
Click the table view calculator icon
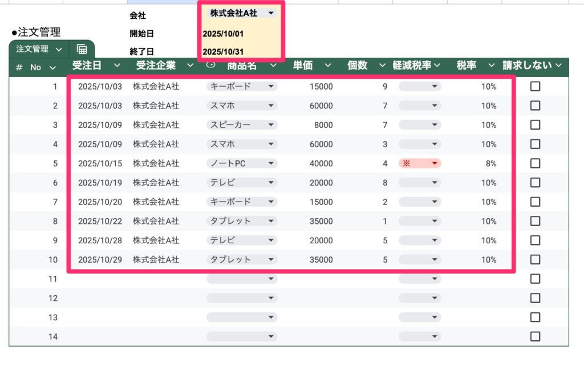[x=82, y=49]
